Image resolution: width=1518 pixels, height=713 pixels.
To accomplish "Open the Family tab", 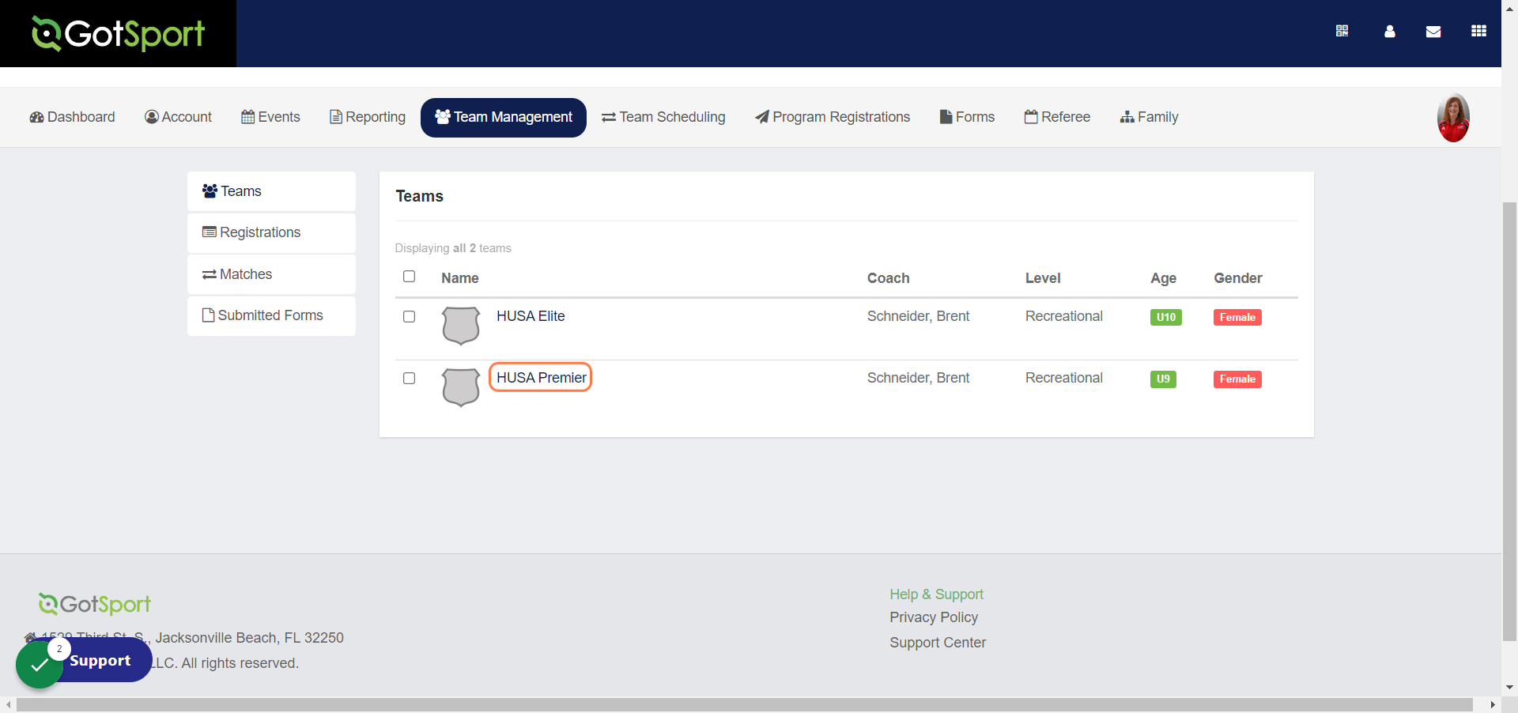I will pyautogui.click(x=1149, y=117).
